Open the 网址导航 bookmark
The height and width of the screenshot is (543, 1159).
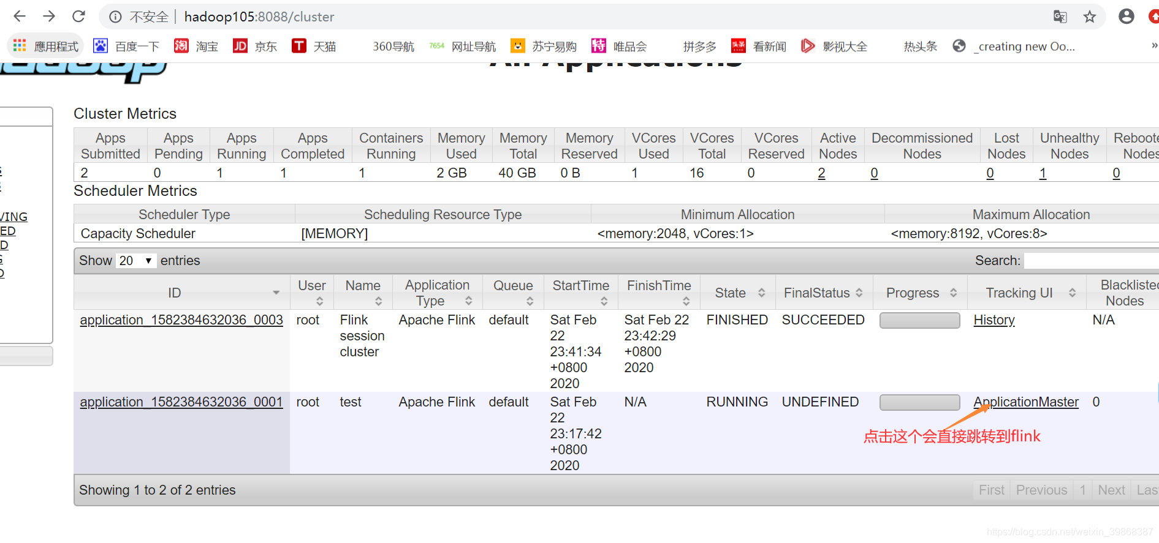click(463, 46)
